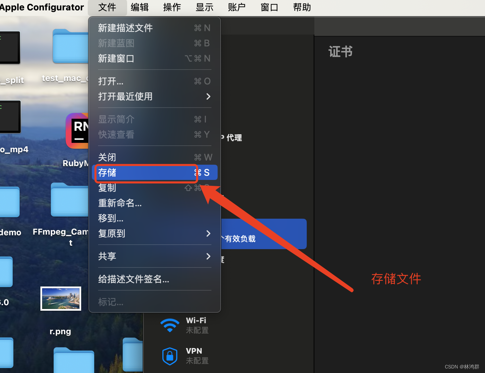Click r.png file name label

click(x=60, y=331)
